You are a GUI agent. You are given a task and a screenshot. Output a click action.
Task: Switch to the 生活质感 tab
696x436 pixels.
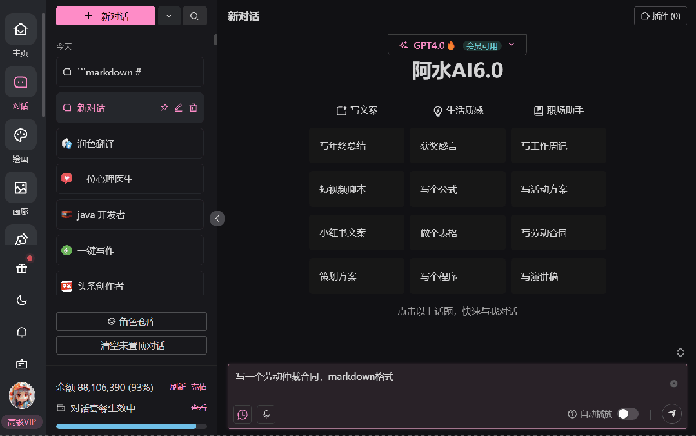coord(457,110)
